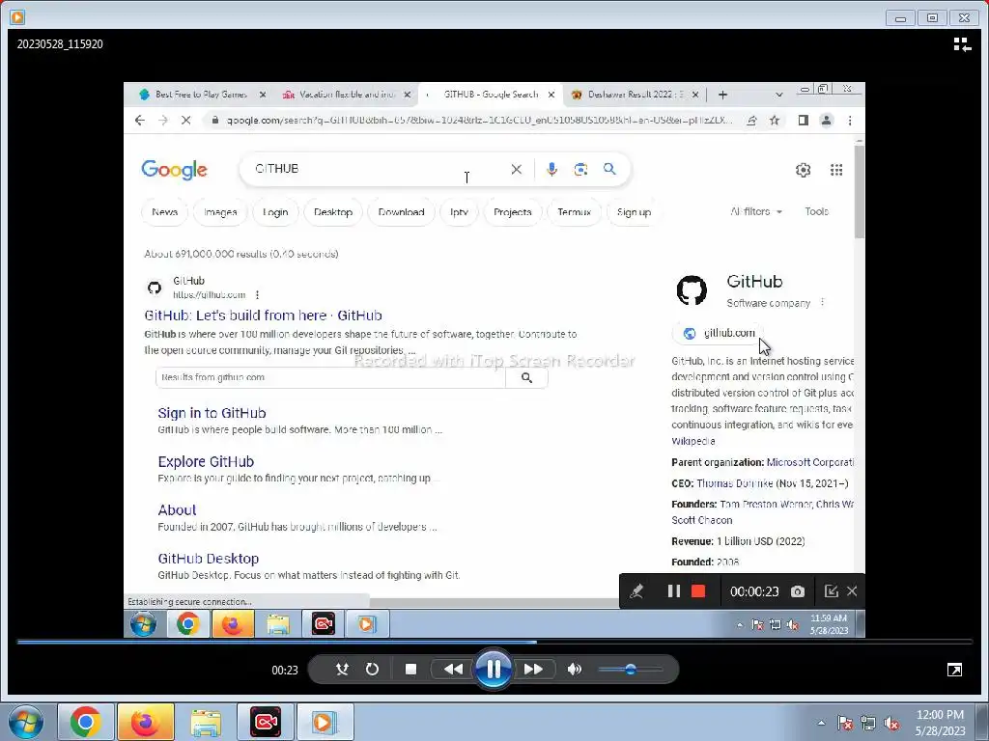989x741 pixels.
Task: Take a screenshot with the recorder camera icon
Action: click(x=797, y=591)
